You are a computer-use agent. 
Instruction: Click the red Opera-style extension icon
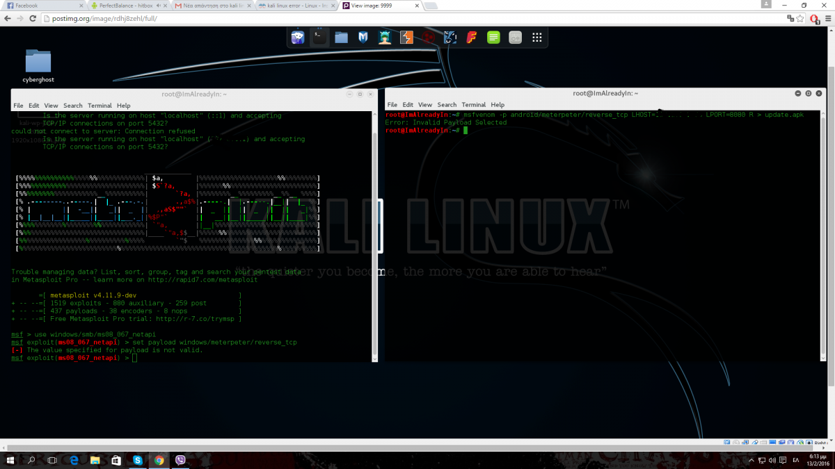click(x=813, y=19)
